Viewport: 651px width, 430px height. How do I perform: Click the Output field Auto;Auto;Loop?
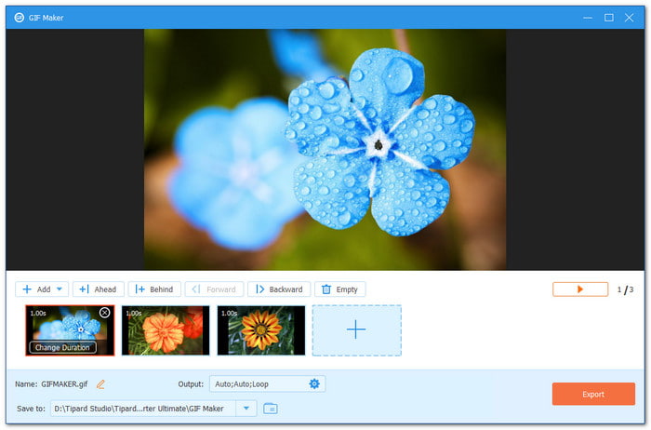268,383
